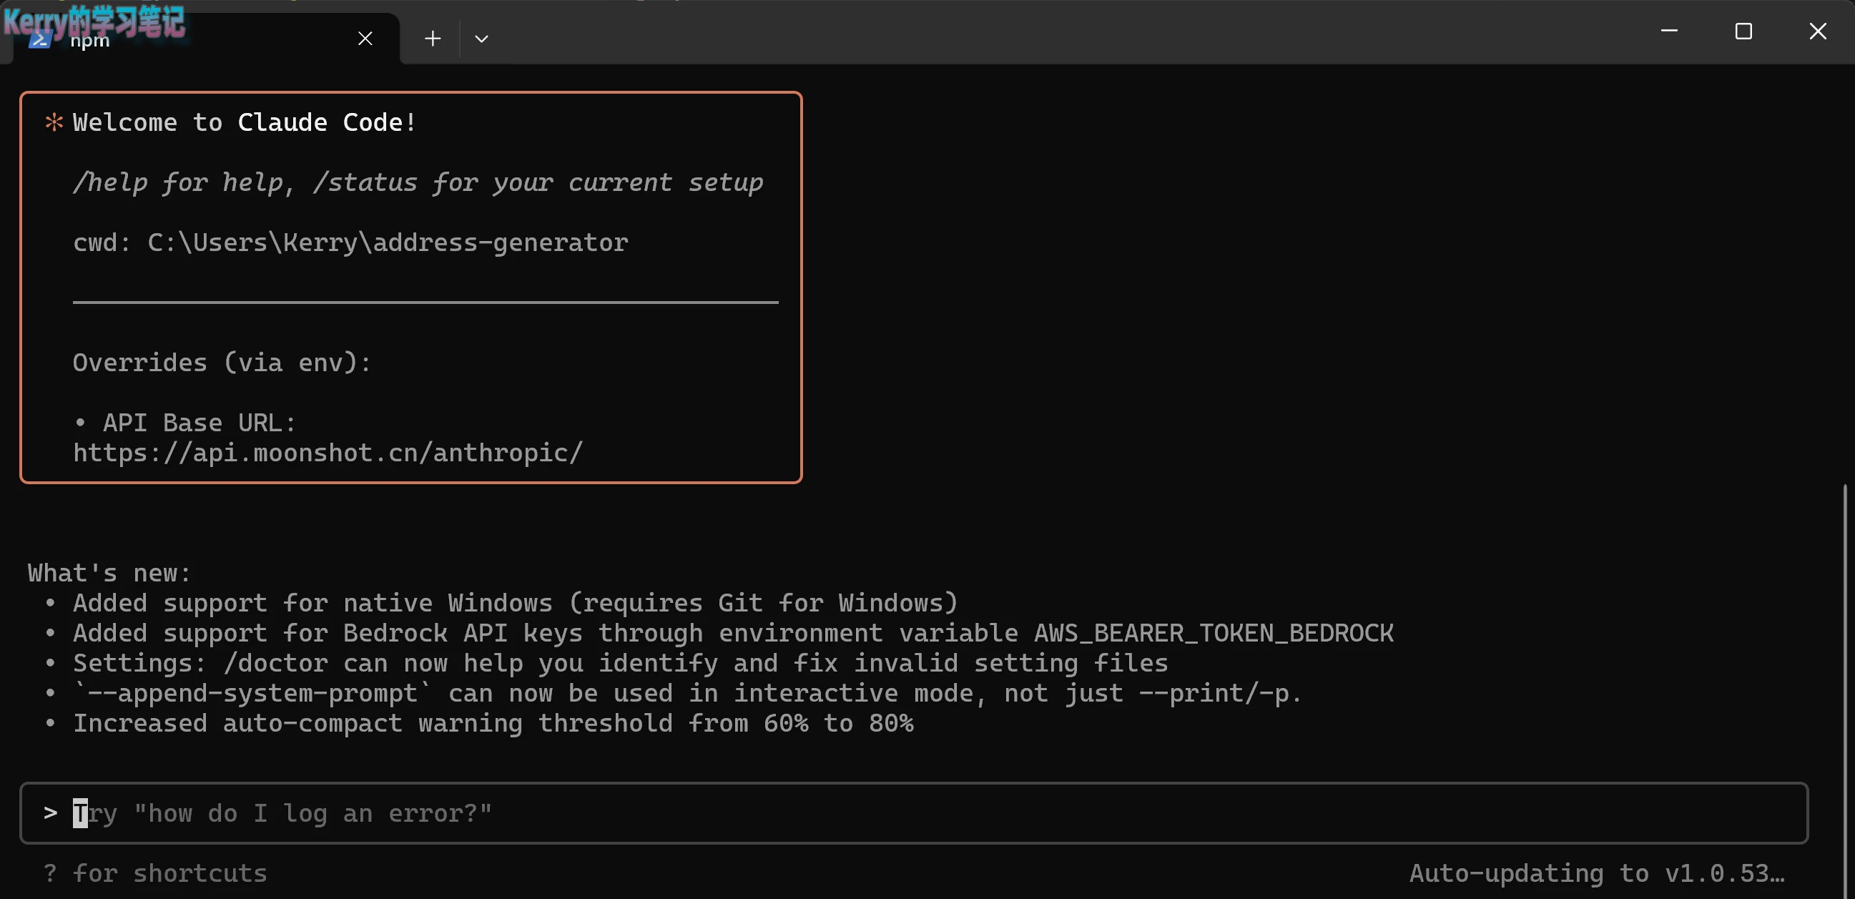
Task: Expand the new tab profile dropdown
Action: (x=482, y=38)
